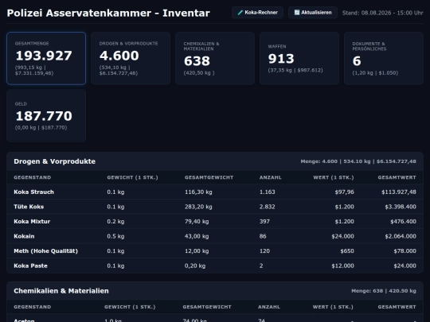Viewport: 430px width, 322px height.
Task: Click the 283,20 kg total weight cell
Action: 198,207
